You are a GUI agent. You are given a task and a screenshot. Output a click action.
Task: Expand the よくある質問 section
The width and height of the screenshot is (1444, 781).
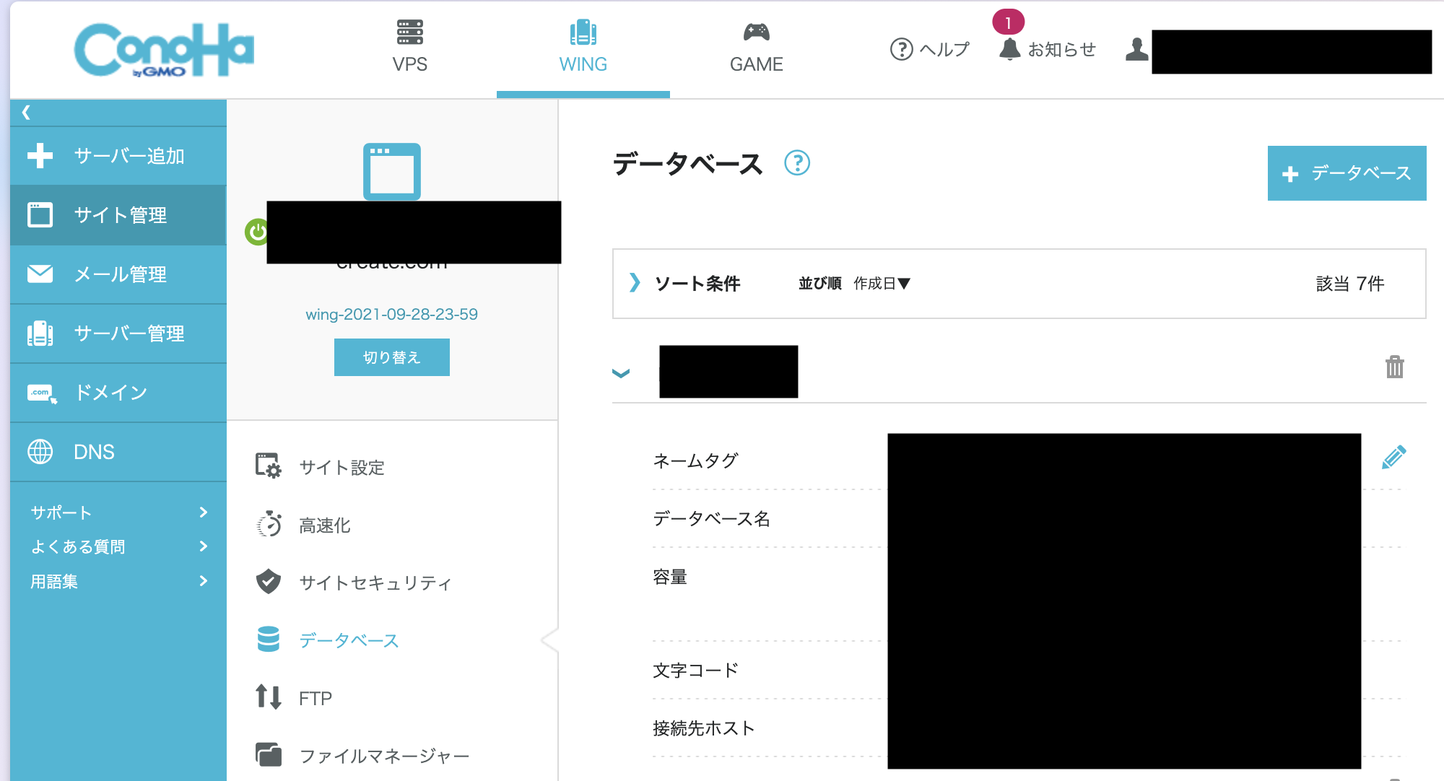click(x=118, y=546)
